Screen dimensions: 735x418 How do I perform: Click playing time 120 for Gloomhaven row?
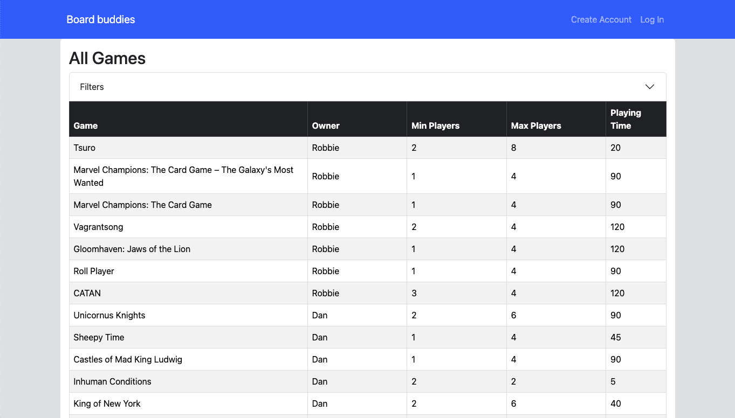[617, 249]
